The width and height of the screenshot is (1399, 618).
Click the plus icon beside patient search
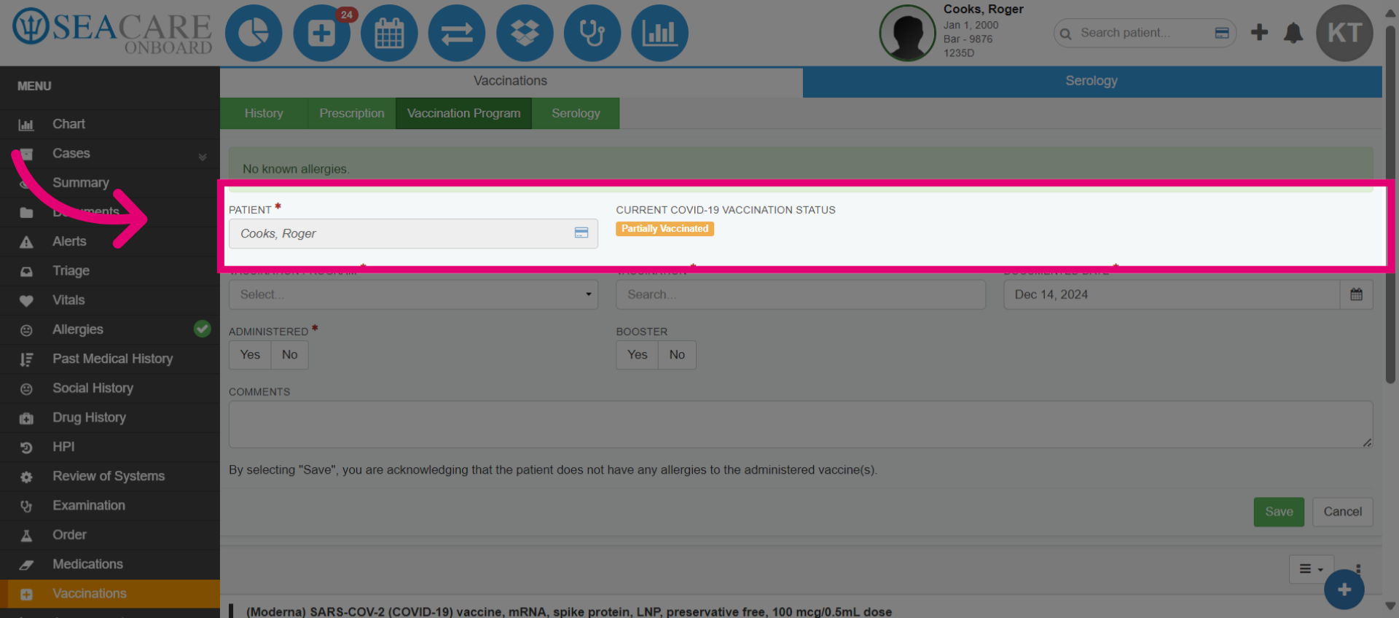point(1259,33)
